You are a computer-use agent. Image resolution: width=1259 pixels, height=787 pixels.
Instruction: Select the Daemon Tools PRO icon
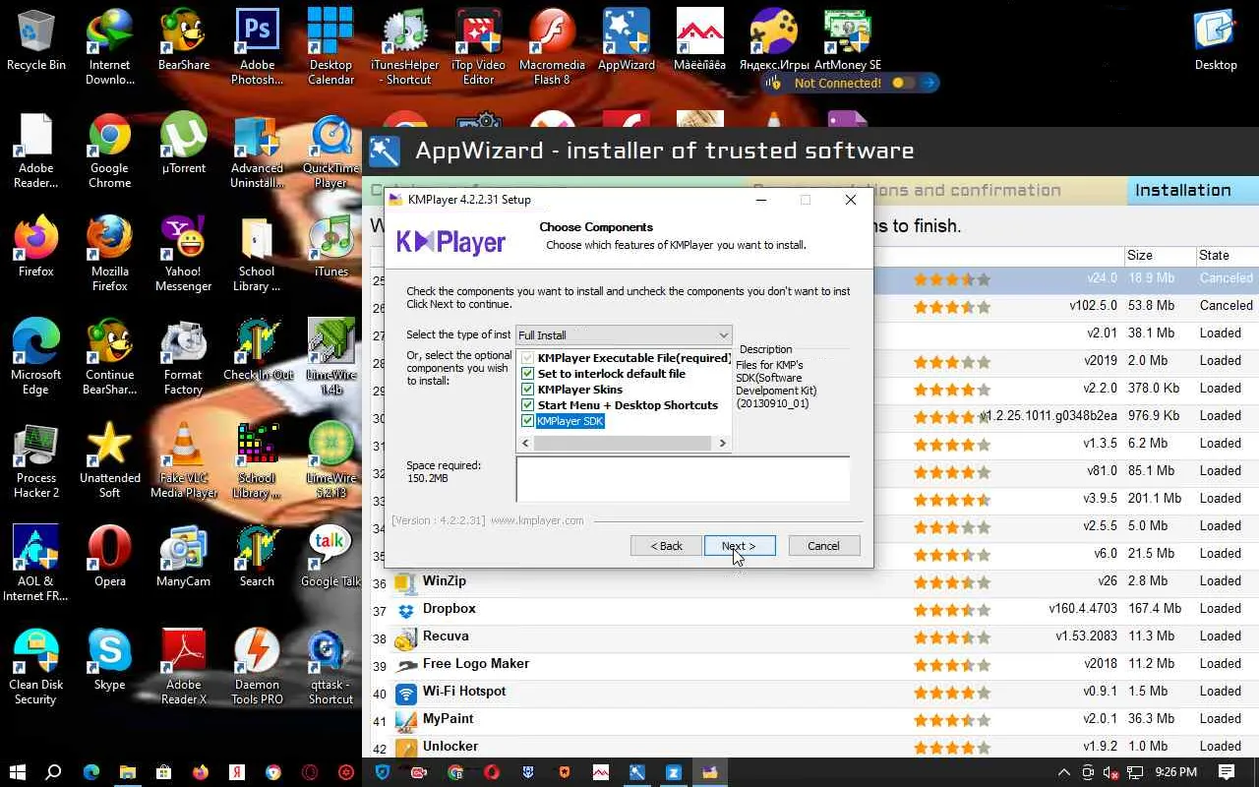(x=257, y=667)
